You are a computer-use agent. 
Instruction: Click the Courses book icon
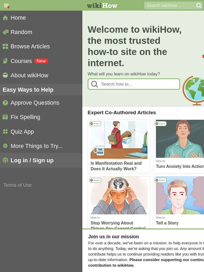tap(5, 61)
